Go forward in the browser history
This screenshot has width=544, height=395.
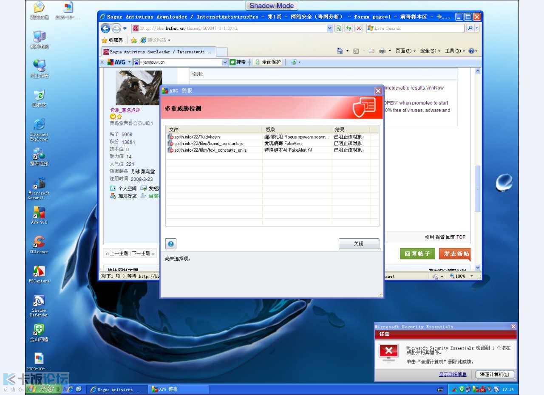pyautogui.click(x=116, y=28)
